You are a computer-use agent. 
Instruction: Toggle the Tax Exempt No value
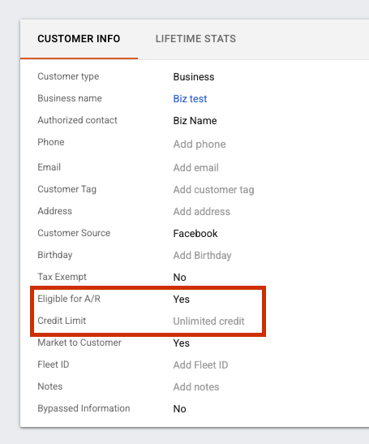click(179, 278)
